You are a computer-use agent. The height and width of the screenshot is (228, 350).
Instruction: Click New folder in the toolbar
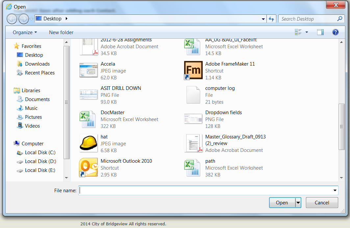pos(61,32)
